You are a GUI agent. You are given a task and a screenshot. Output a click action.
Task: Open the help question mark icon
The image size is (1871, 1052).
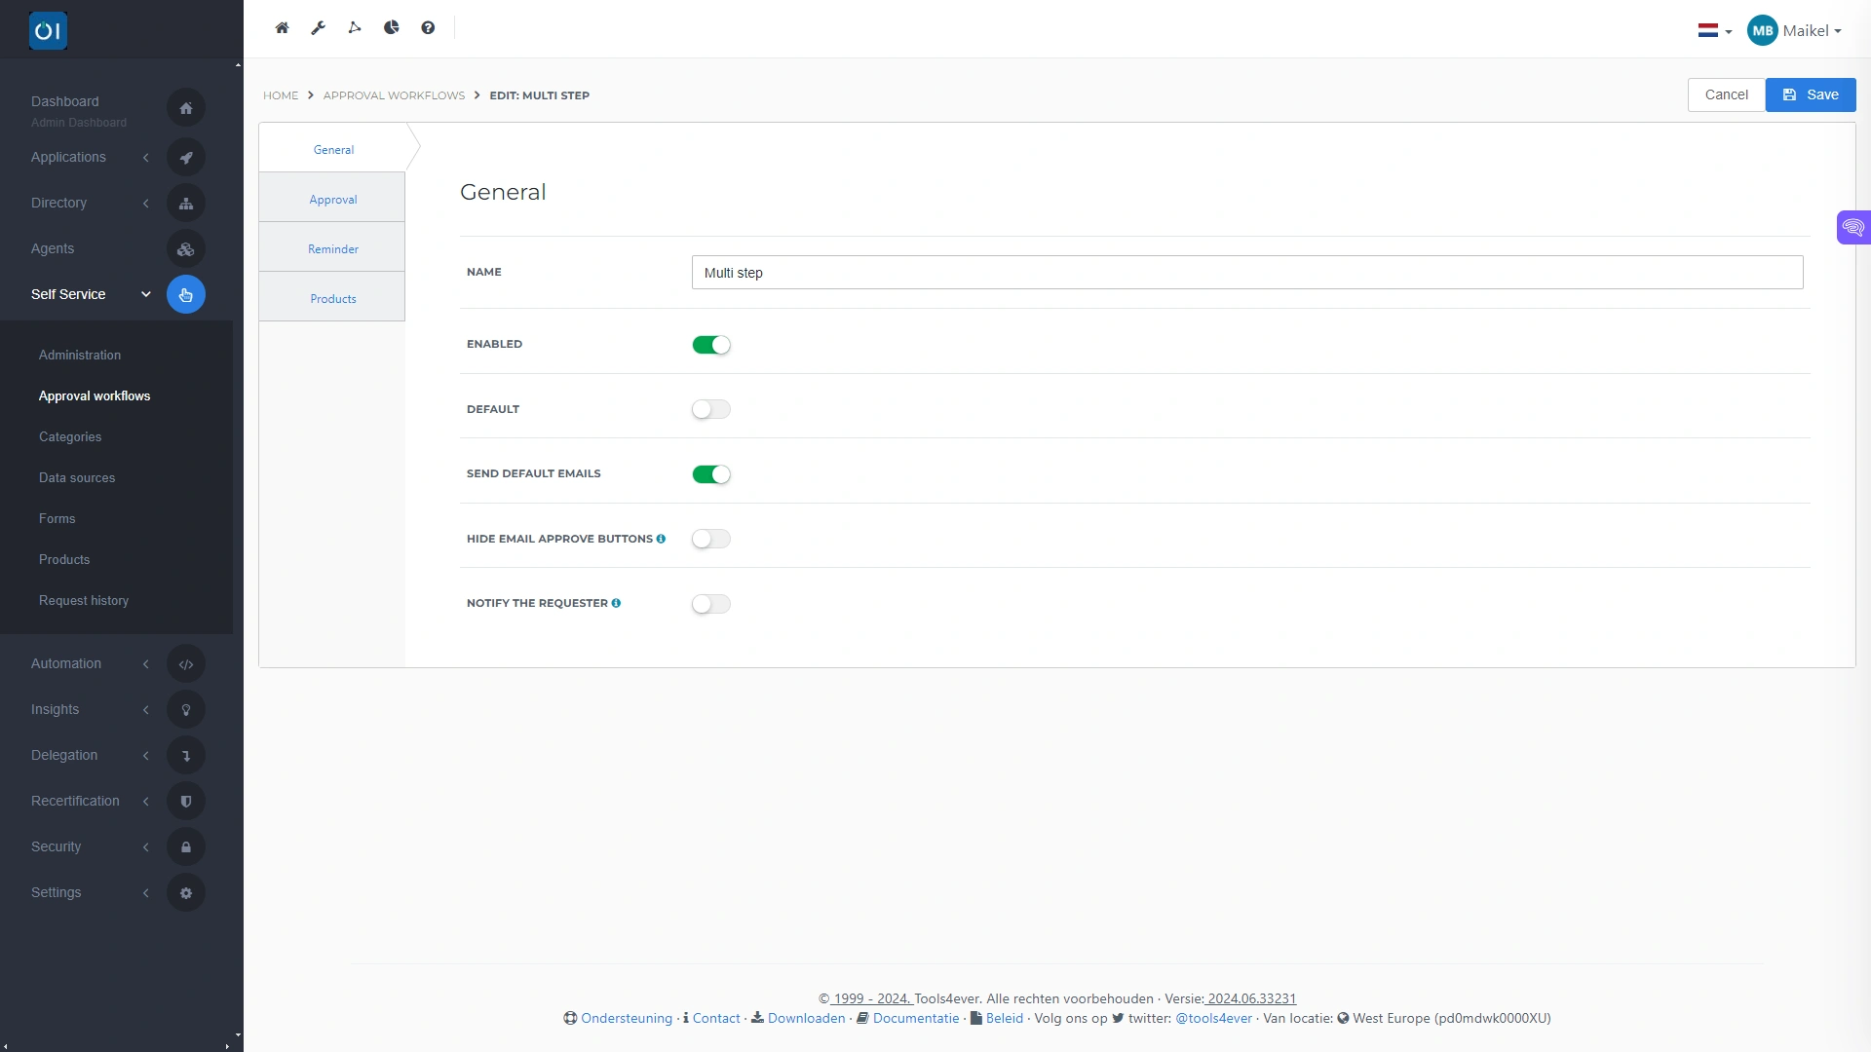428,28
